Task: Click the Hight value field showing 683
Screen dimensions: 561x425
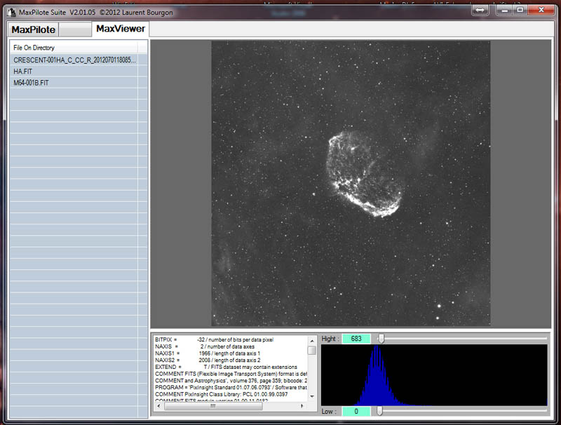Action: click(x=356, y=339)
